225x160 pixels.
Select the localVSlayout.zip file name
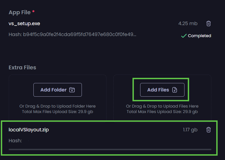pos(29,130)
